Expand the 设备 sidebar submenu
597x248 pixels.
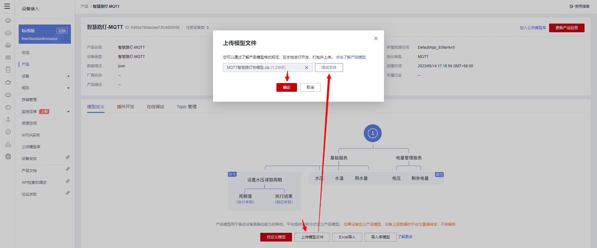(x=68, y=76)
